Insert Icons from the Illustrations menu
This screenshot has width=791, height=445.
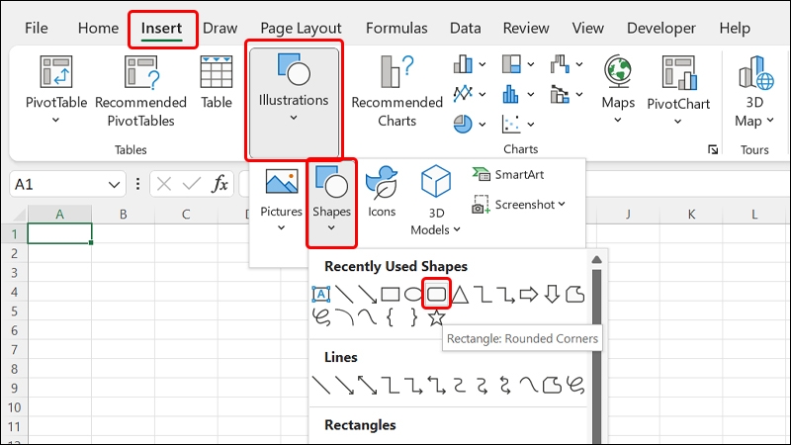coord(382,192)
